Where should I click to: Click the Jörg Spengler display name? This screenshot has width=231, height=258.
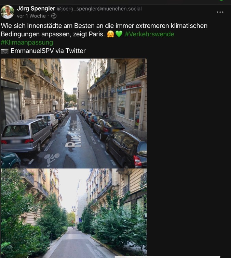(36, 9)
